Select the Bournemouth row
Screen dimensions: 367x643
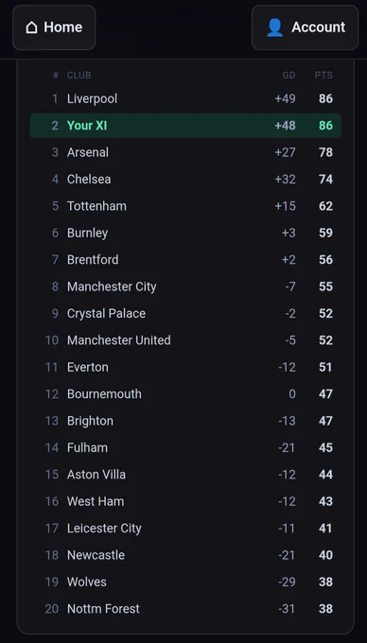[x=185, y=394]
